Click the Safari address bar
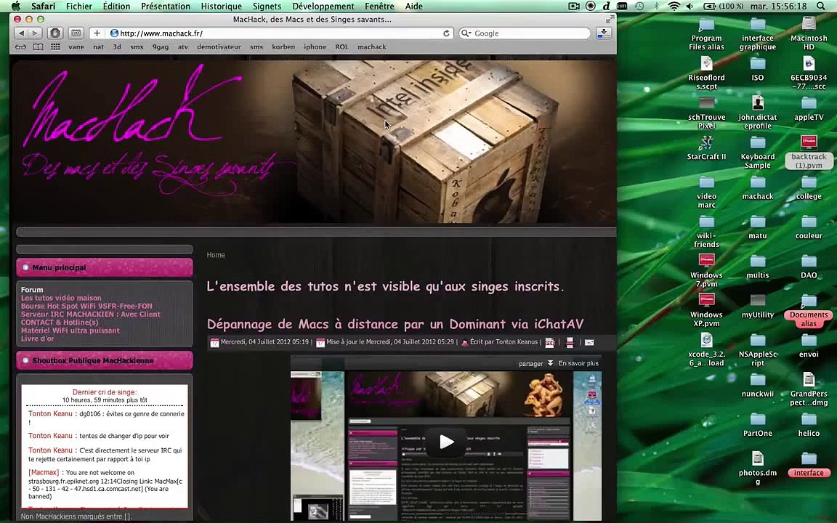 [x=272, y=33]
